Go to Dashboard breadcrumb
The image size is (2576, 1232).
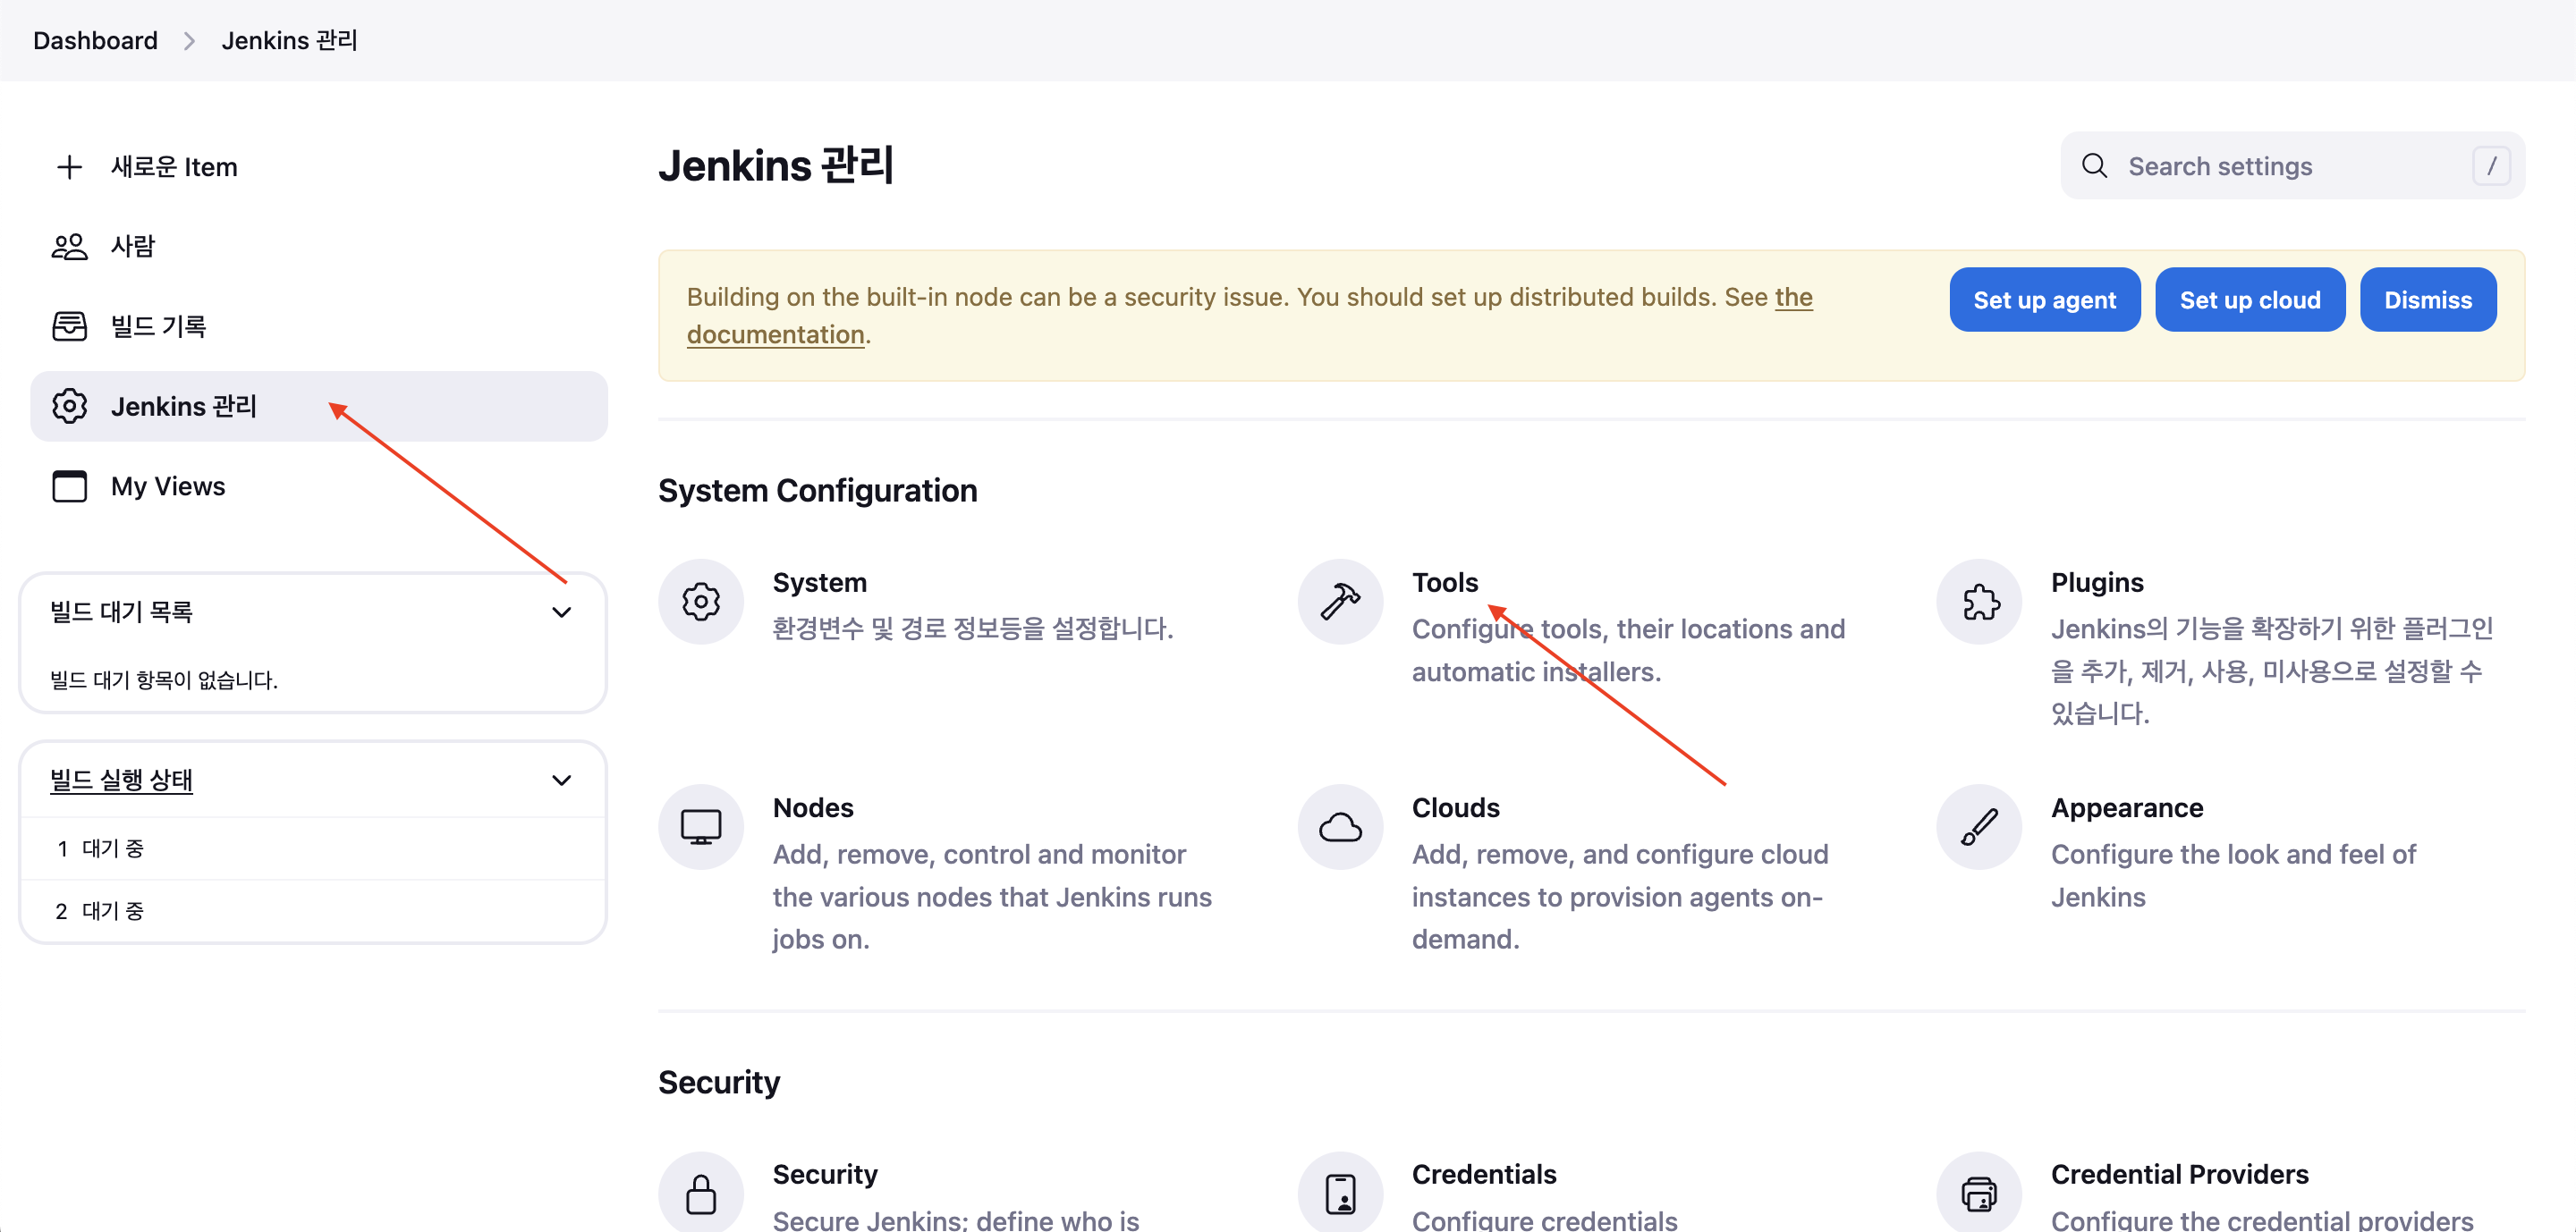click(95, 41)
